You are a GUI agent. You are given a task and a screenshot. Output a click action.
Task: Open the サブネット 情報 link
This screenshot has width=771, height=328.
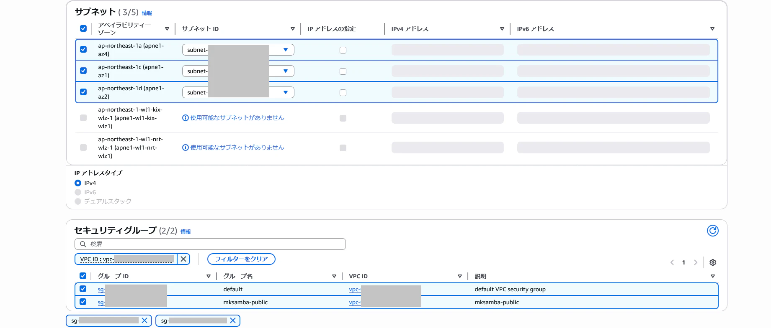click(x=147, y=13)
